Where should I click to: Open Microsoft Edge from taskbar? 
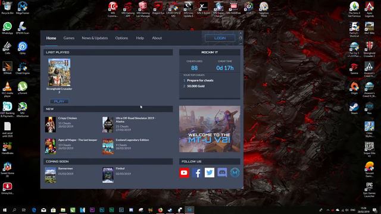(x=34, y=210)
